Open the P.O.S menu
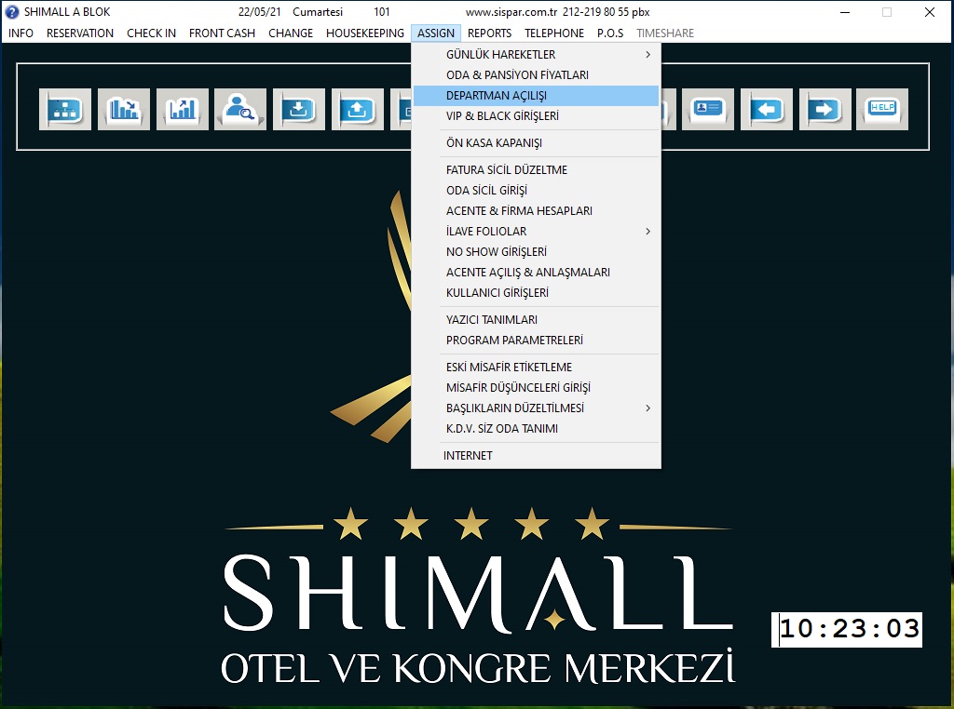This screenshot has height=709, width=954. click(610, 33)
